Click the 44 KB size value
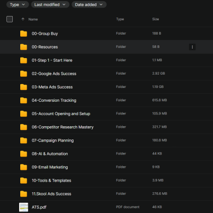The width and height of the screenshot is (213, 213). pos(157,153)
